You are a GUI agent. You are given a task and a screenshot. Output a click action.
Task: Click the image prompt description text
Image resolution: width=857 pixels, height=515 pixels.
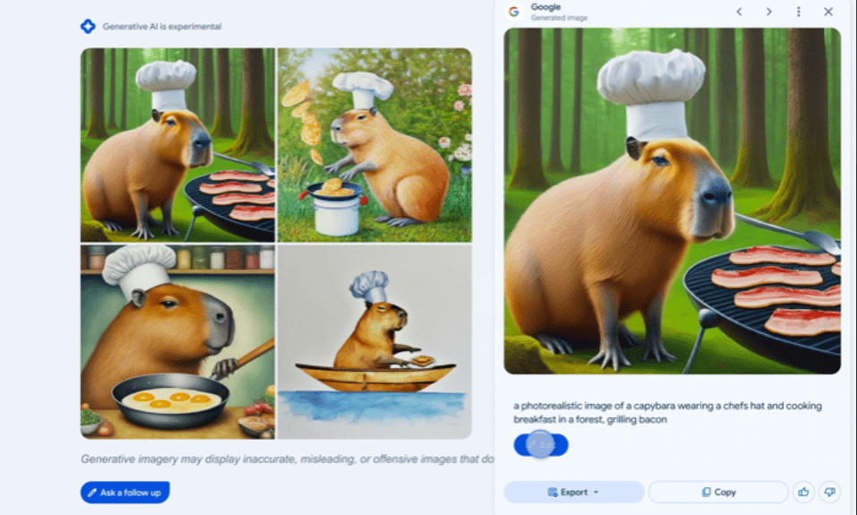coord(667,413)
